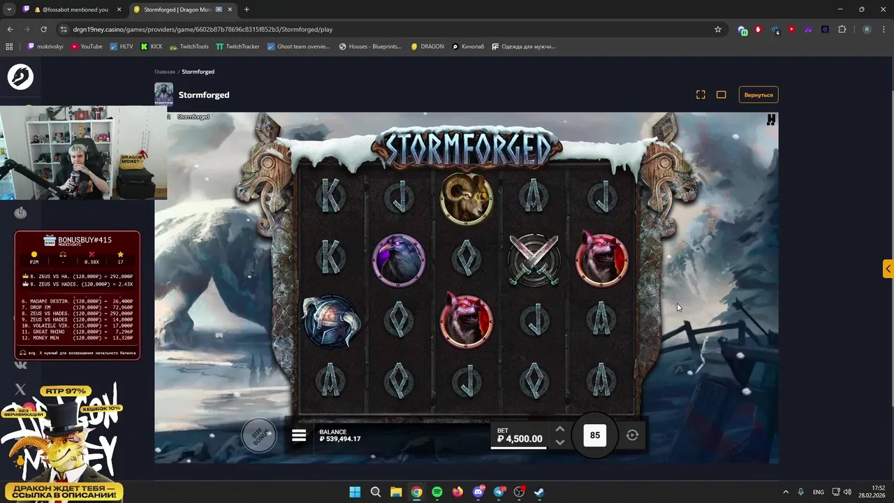Open the apps grid in bookmarks bar
This screenshot has width=894, height=503.
click(x=9, y=47)
